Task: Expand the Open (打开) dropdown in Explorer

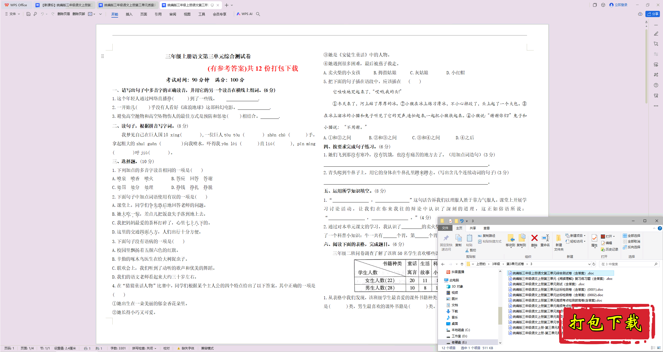Action: click(x=614, y=236)
